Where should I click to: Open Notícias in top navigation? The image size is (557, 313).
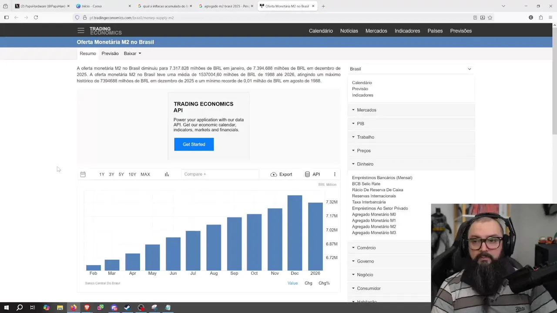(349, 31)
